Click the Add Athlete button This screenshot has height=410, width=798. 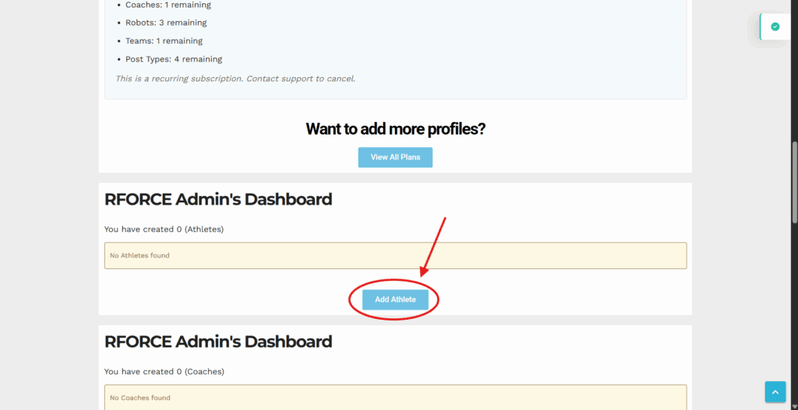395,300
